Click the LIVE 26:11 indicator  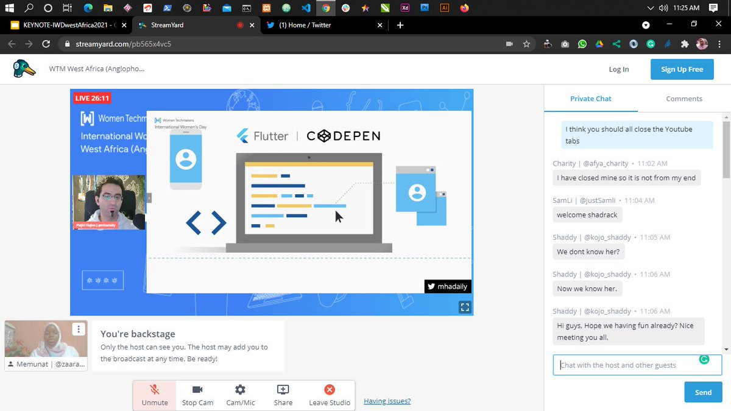pyautogui.click(x=92, y=98)
